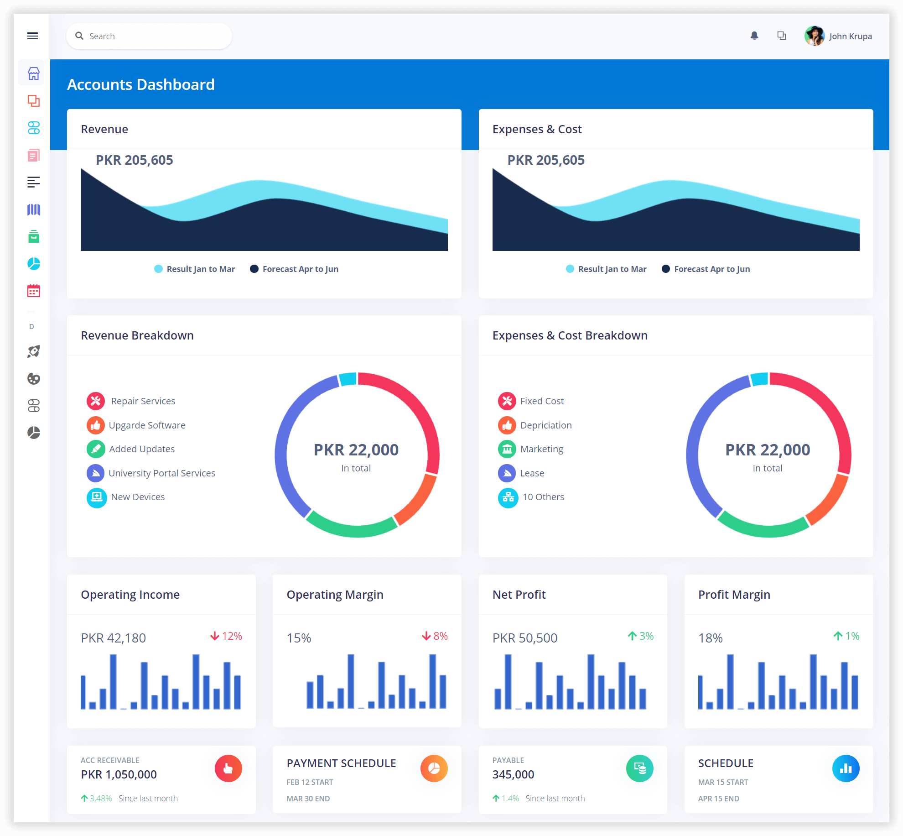Select University Portal Services label
The image size is (903, 836).
[x=162, y=473]
